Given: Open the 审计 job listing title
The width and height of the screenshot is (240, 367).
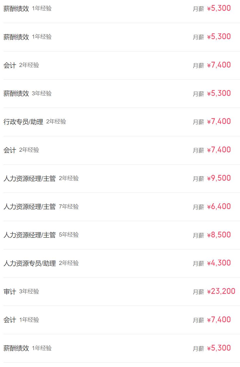Looking at the screenshot, I should click(x=10, y=292).
